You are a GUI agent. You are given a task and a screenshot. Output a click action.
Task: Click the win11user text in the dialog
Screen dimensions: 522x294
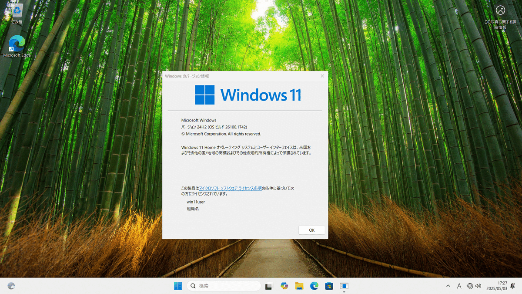pyautogui.click(x=196, y=202)
